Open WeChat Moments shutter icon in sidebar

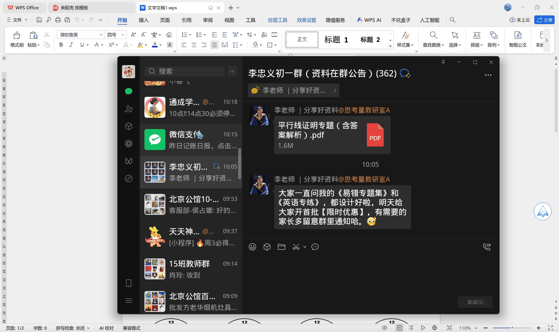pos(129,144)
